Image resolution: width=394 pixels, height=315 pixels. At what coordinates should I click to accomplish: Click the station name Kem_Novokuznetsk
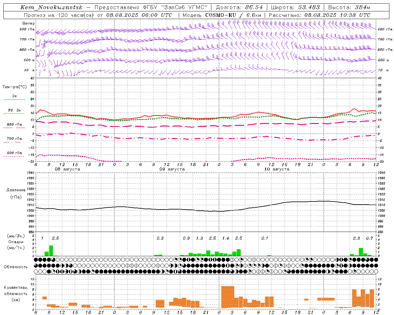point(51,7)
